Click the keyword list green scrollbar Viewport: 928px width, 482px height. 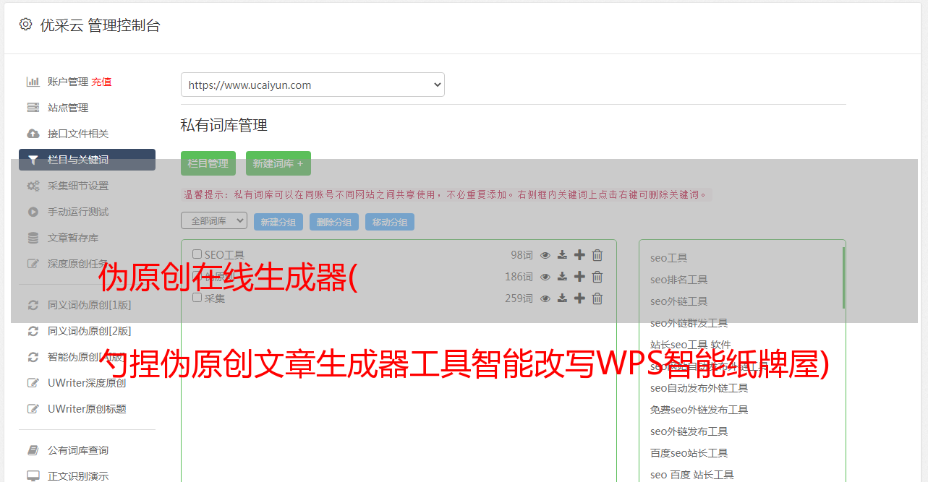pyautogui.click(x=843, y=278)
